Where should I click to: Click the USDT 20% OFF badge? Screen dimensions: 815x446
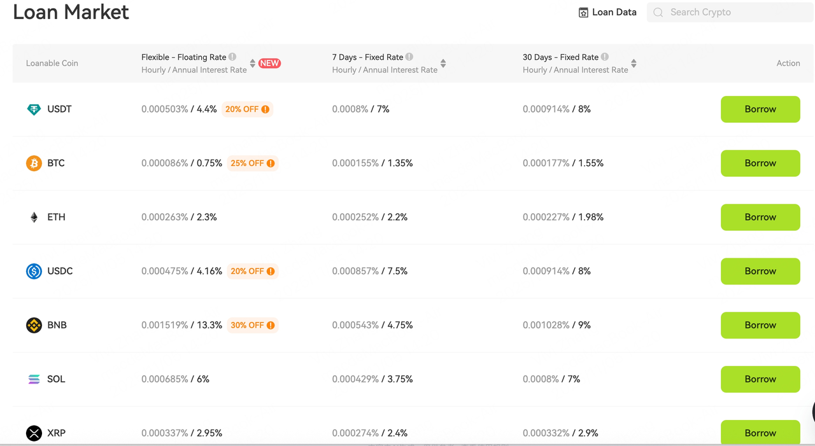[x=247, y=109]
